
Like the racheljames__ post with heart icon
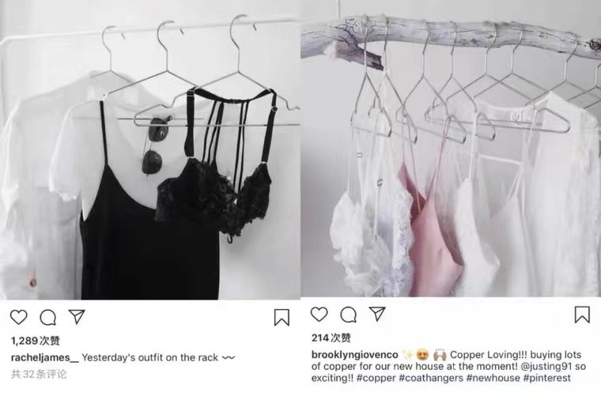pyautogui.click(x=18, y=317)
